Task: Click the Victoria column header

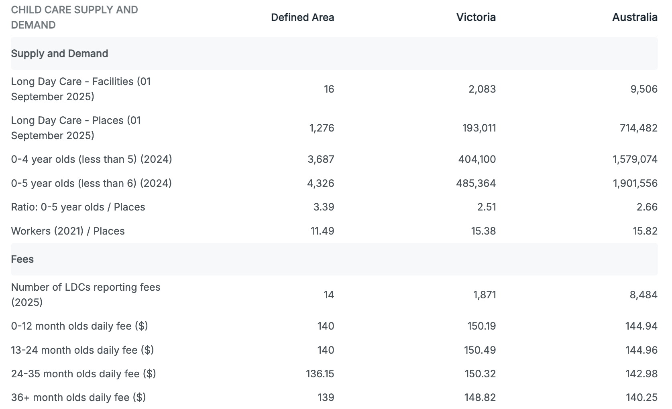Action: [x=476, y=17]
